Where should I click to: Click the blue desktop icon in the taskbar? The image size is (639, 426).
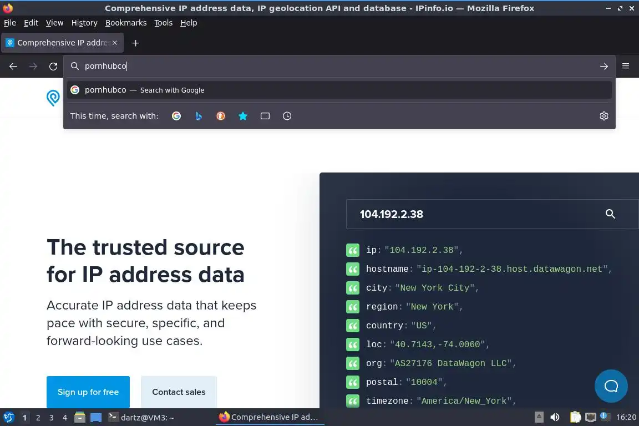(96, 418)
